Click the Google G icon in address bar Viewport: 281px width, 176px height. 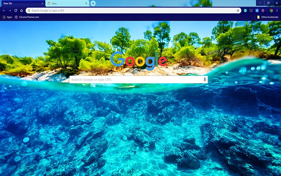(x=29, y=11)
